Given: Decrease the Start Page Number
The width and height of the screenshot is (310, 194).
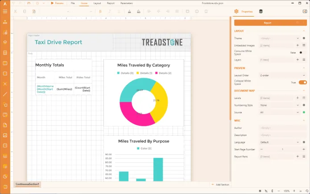Looking at the screenshot, I should point(261,149).
